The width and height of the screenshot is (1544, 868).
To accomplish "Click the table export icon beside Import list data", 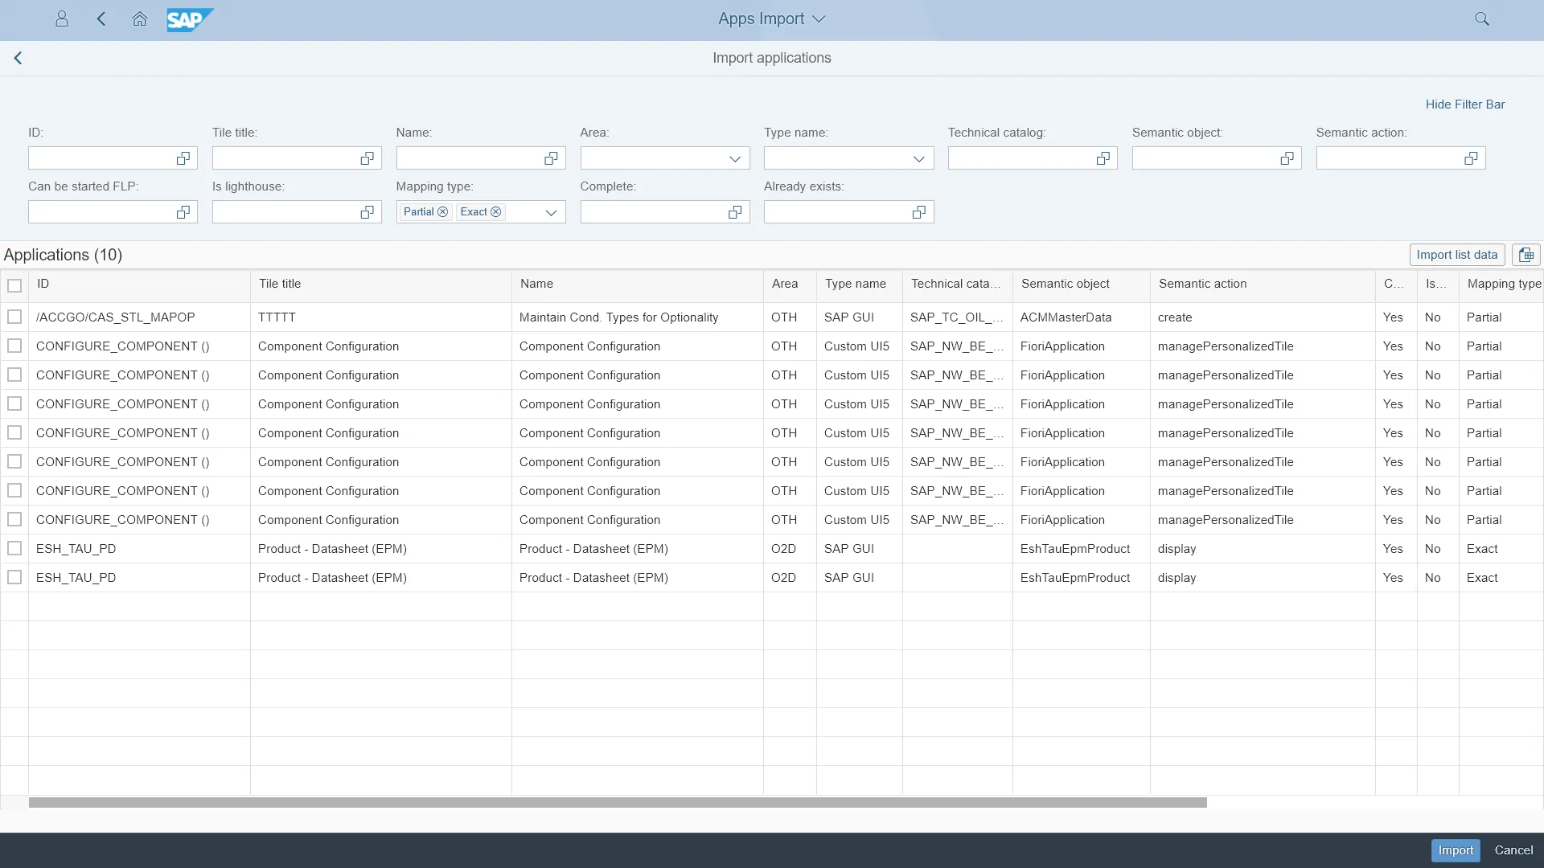I will 1526,255.
